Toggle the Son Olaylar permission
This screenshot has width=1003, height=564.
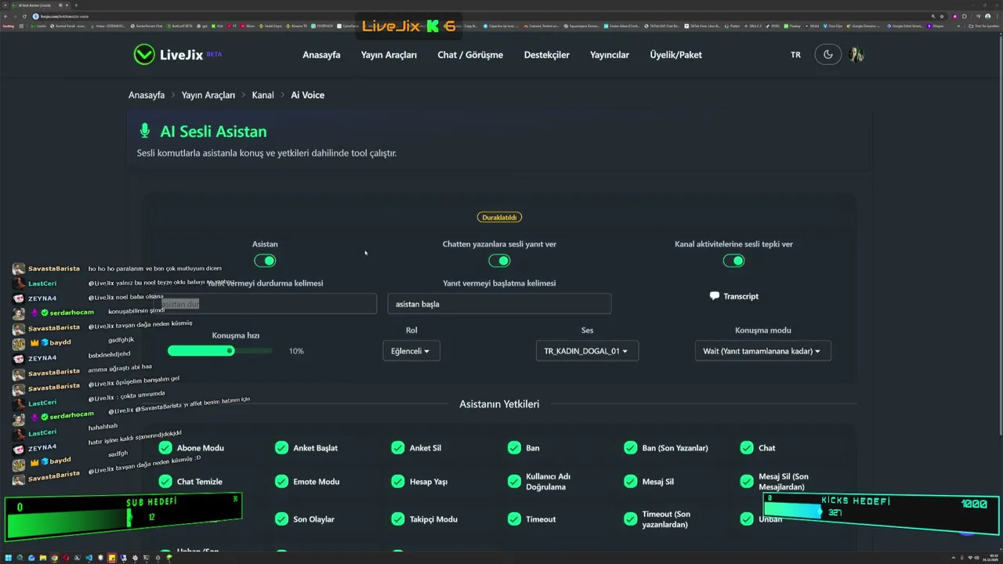[281, 519]
